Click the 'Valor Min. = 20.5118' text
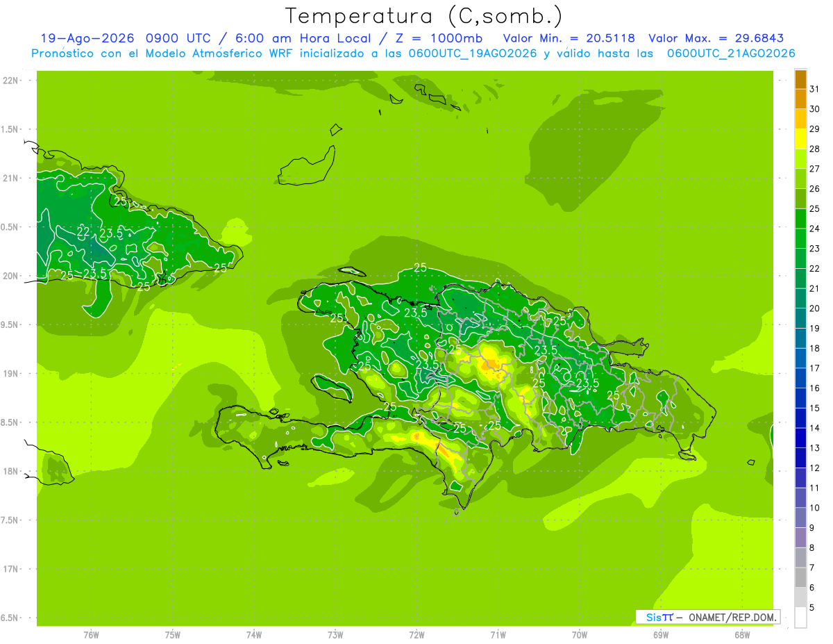Viewport: 833px width, 644px height. tap(569, 38)
